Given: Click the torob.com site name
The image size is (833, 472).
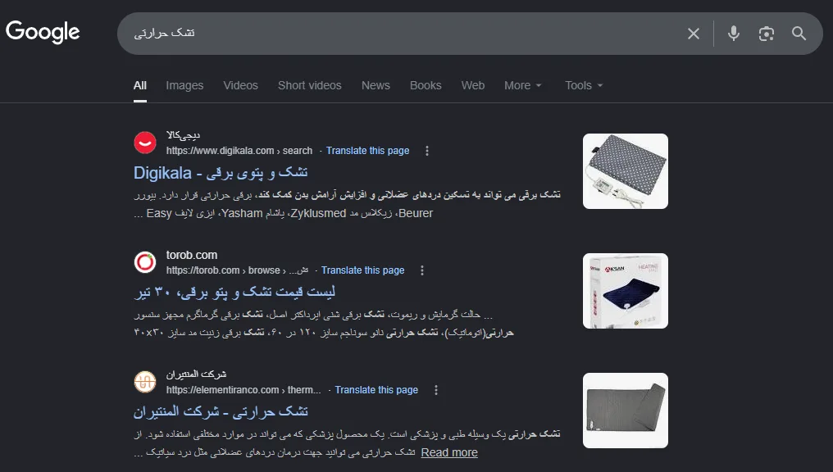Looking at the screenshot, I should click(x=192, y=256).
